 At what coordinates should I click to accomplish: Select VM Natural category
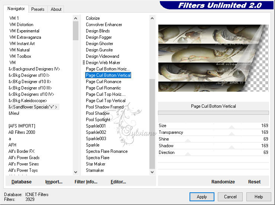point(19,50)
